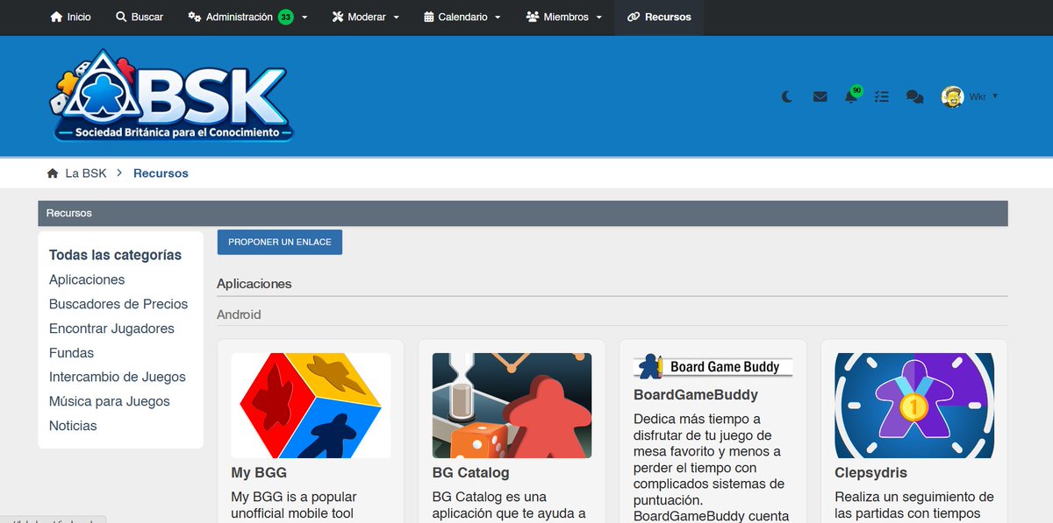Click the Proponer un enlace button
This screenshot has height=523, width=1053.
coord(280,242)
